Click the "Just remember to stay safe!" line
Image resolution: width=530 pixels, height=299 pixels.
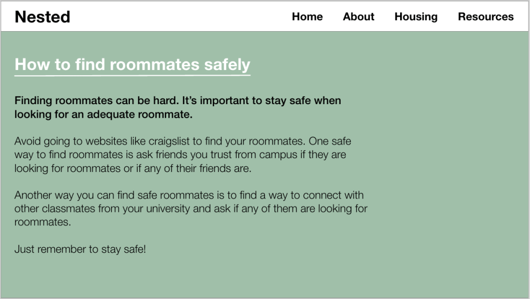click(x=80, y=249)
